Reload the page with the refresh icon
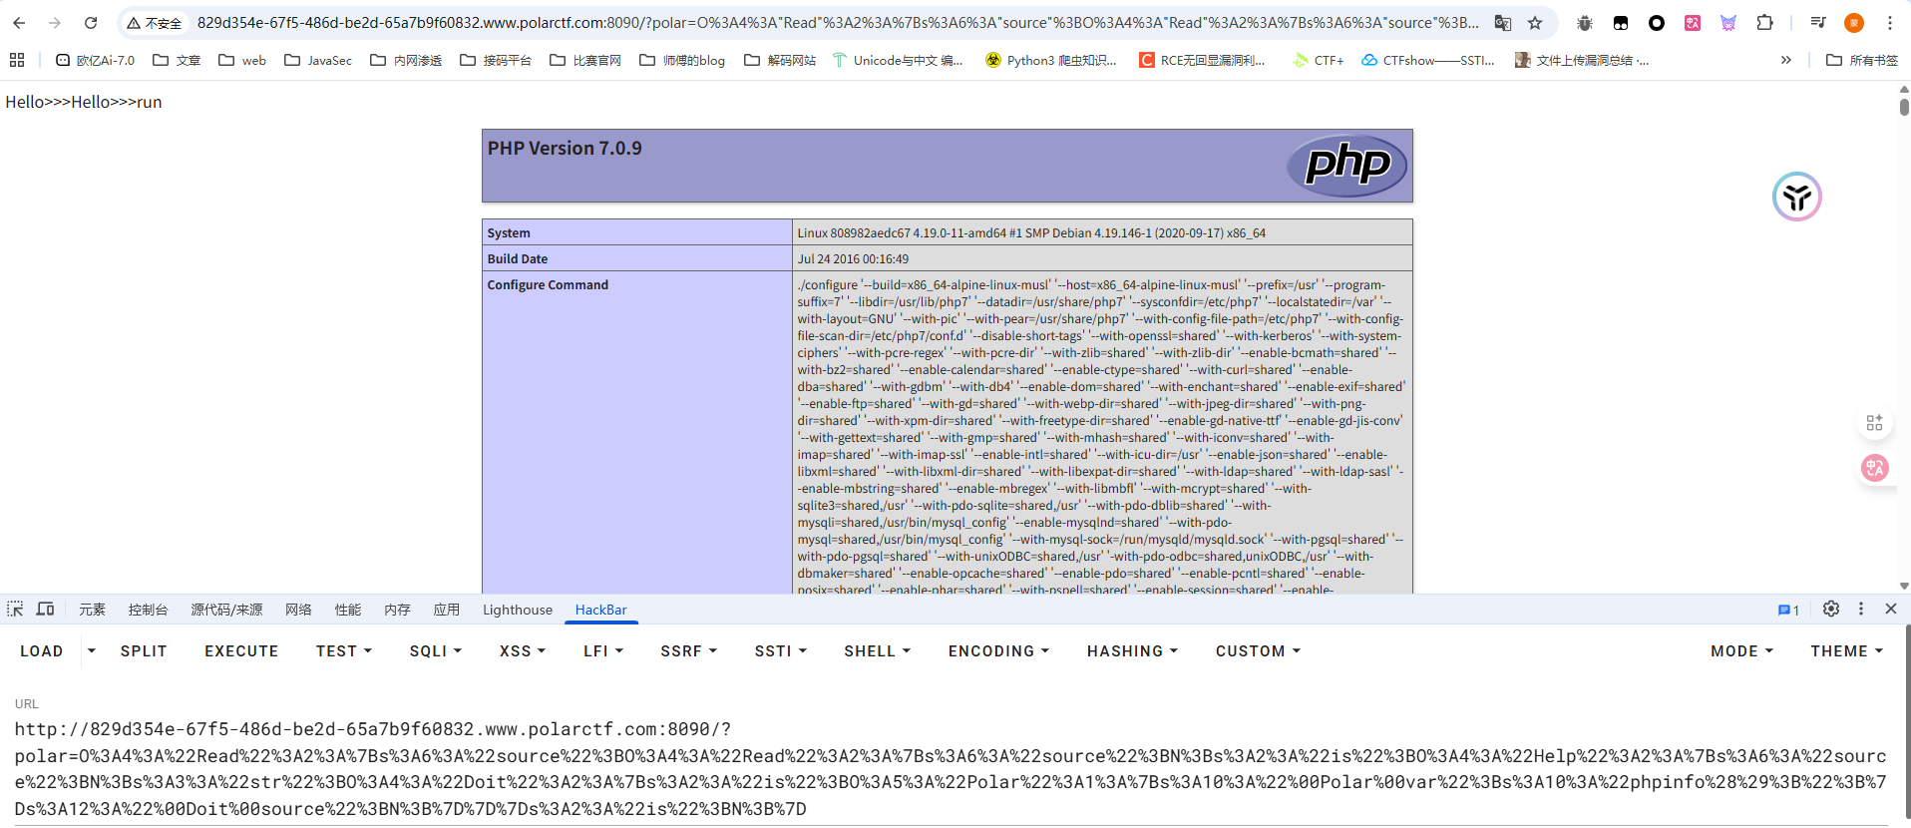The height and width of the screenshot is (828, 1911). tap(91, 23)
